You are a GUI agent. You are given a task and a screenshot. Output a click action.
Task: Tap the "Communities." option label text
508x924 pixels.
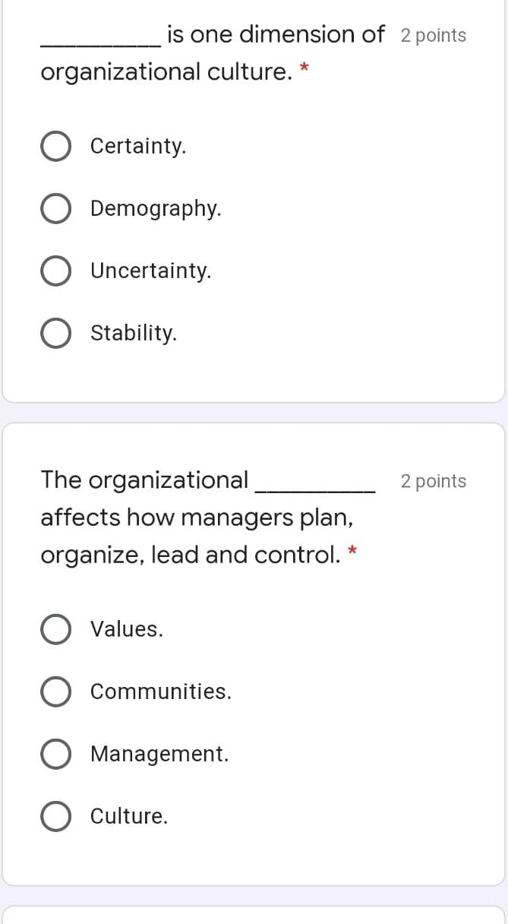pyautogui.click(x=160, y=691)
